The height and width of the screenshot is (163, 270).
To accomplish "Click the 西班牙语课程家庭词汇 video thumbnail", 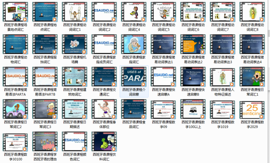I will click(x=134, y=44).
